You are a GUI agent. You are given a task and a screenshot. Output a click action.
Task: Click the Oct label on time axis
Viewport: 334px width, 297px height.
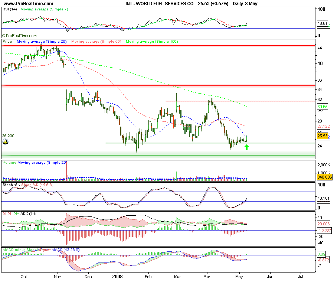pos(24,277)
